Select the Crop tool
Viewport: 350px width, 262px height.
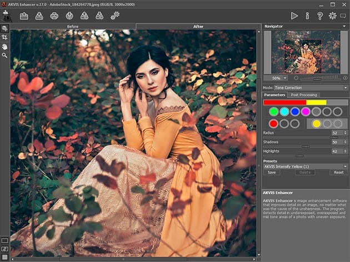pos(4,37)
